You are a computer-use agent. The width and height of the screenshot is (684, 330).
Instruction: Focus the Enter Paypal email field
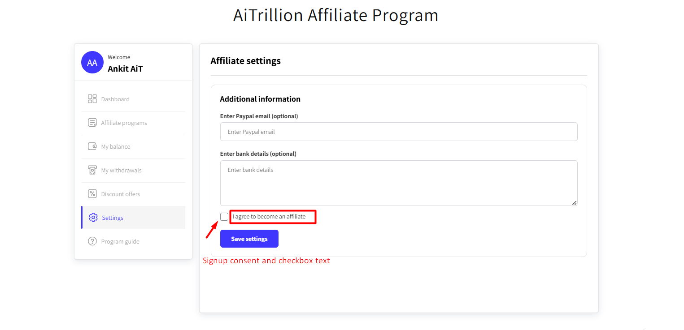398,132
